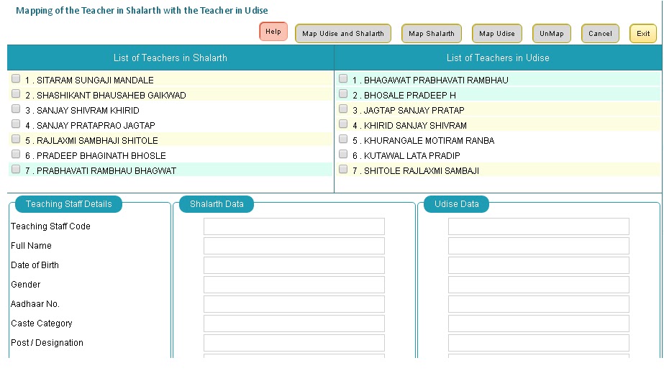This screenshot has width=664, height=381.
Task: Click Udise Gender field
Action: tap(539, 285)
